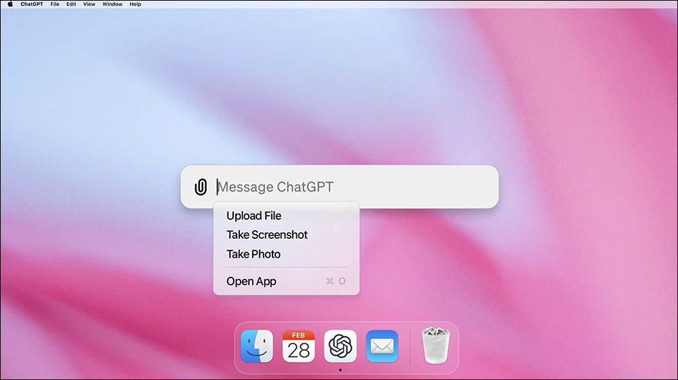Open the ChatGPT menu in menu bar
The height and width of the screenshot is (380, 678).
point(32,4)
